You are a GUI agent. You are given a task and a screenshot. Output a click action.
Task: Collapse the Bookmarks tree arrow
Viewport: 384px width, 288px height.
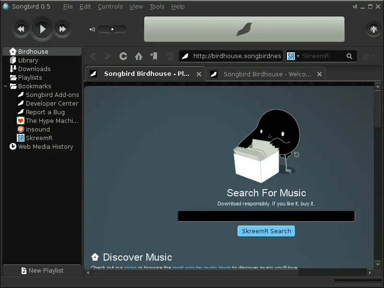(5, 86)
